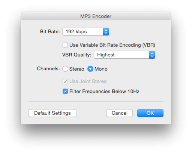Select the Mono radio button

click(90, 69)
